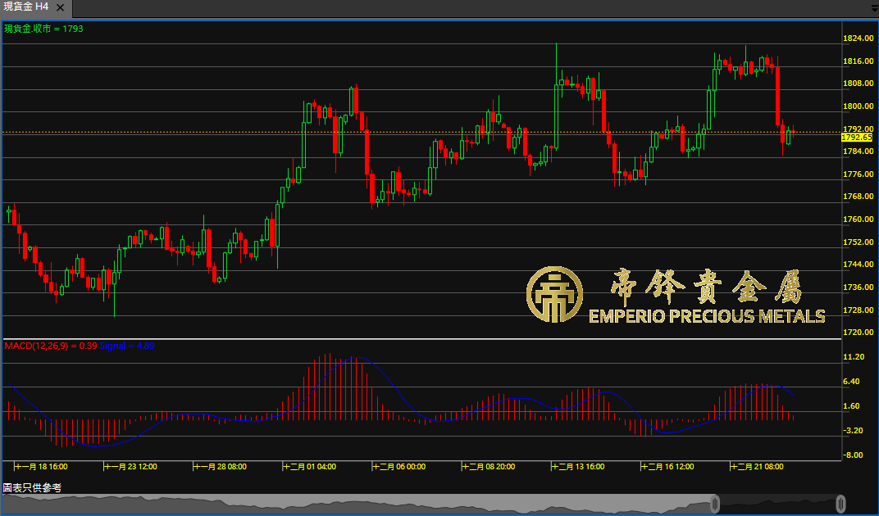Click the 十二月 21 08:00 time label

[x=757, y=467]
